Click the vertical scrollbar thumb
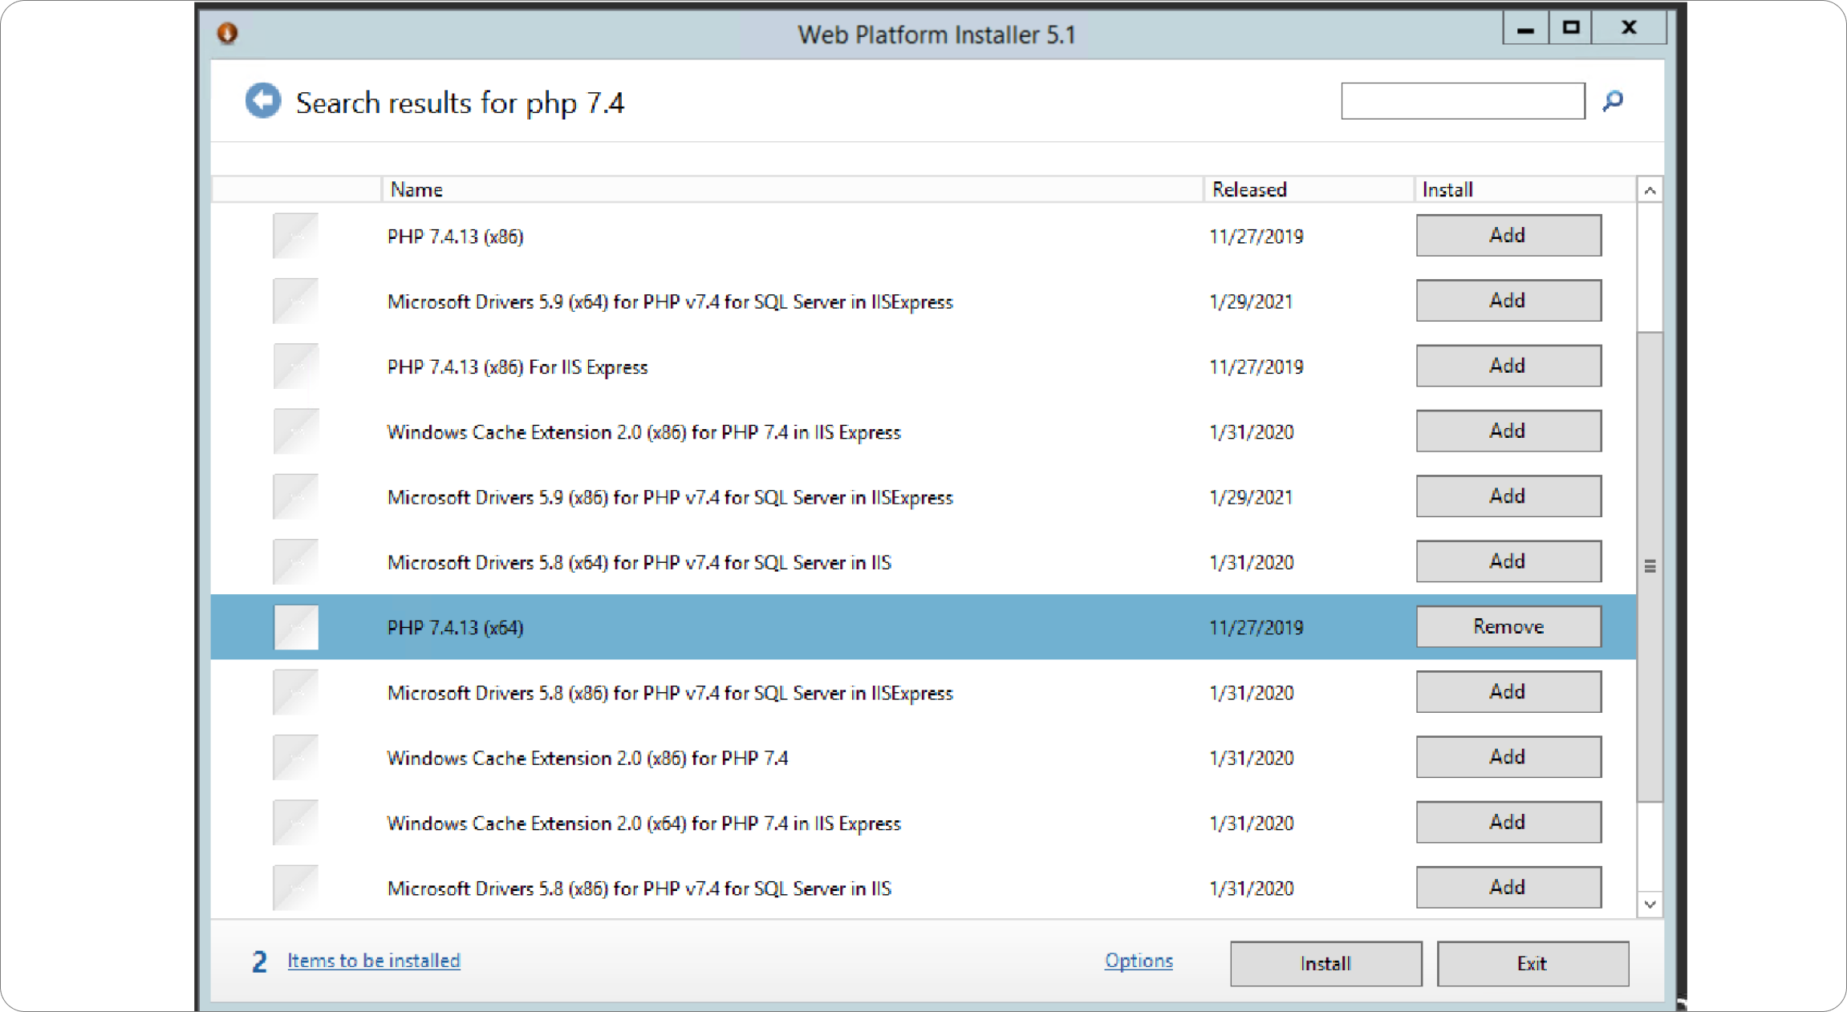Screen dimensions: 1847x1012 [x=1650, y=566]
